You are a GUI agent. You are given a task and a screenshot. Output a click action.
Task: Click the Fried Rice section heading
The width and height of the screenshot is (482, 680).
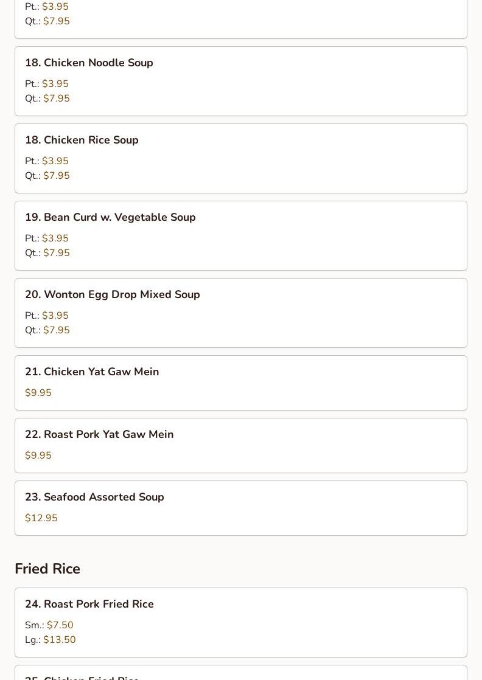(x=47, y=569)
